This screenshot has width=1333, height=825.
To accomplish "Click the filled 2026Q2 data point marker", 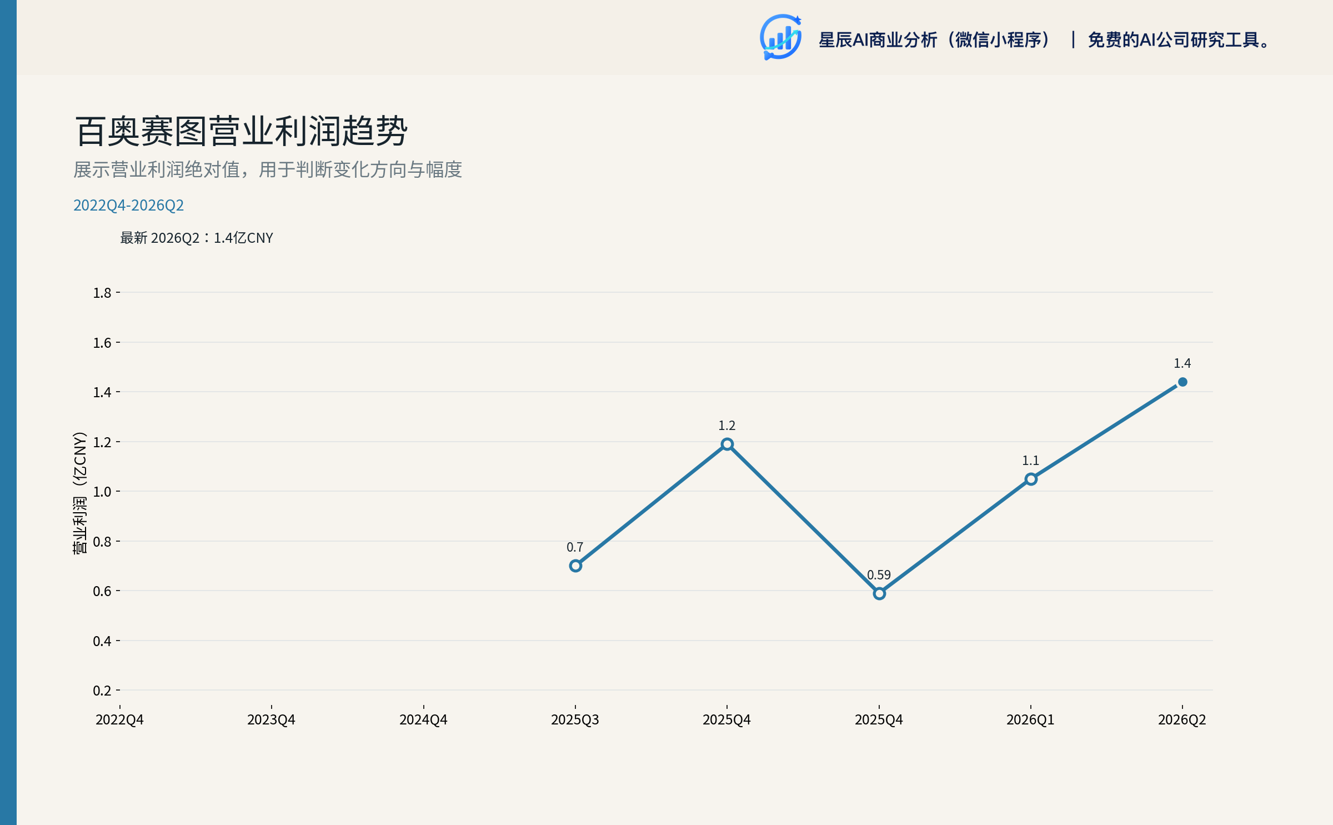I will coord(1182,382).
